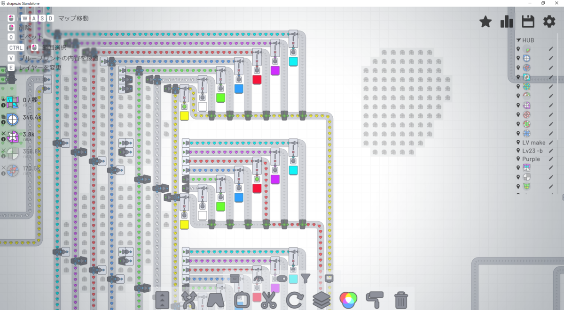
Task: Select the rotator building tool
Action: [295, 300]
